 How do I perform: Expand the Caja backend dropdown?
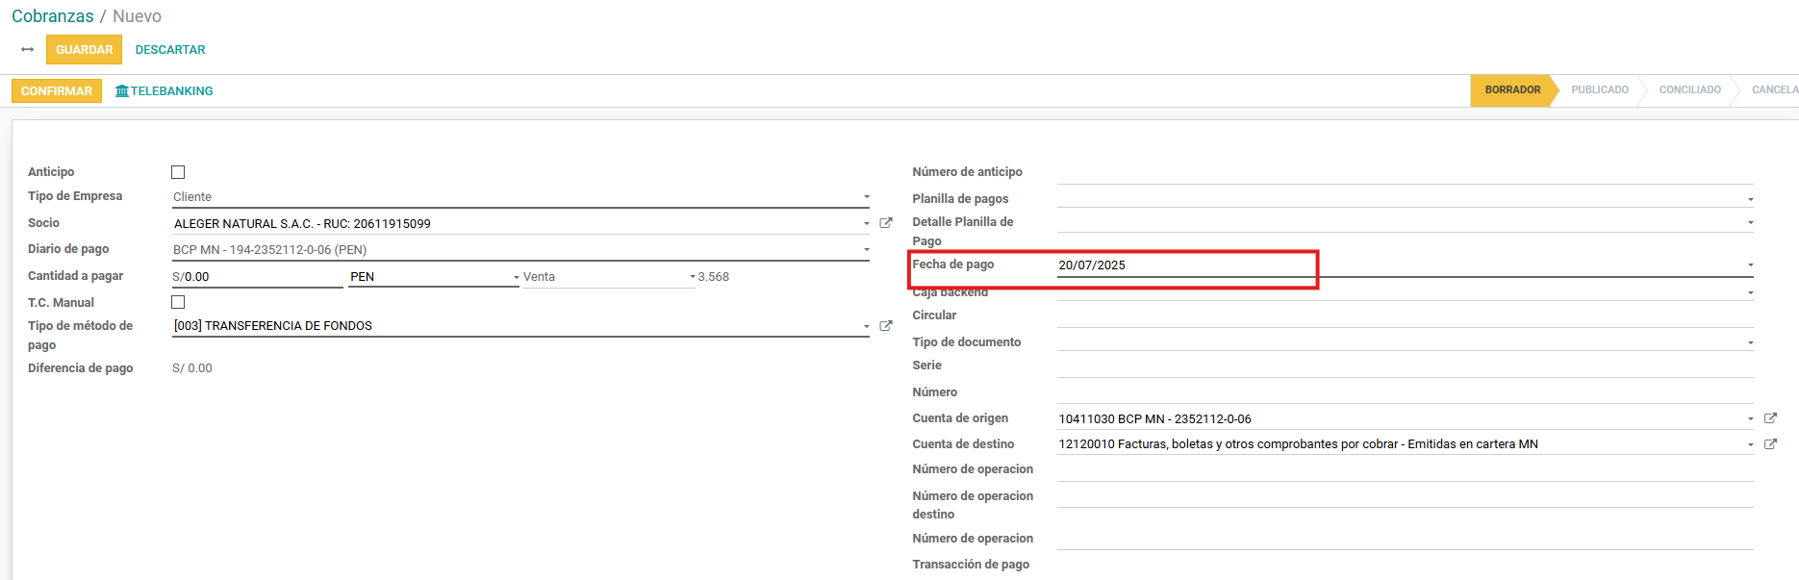point(1750,292)
